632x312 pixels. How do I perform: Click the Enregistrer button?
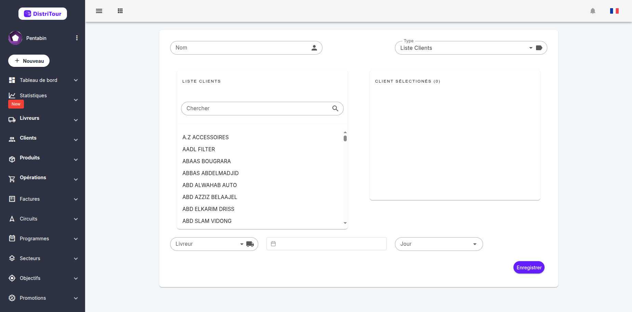tap(529, 267)
